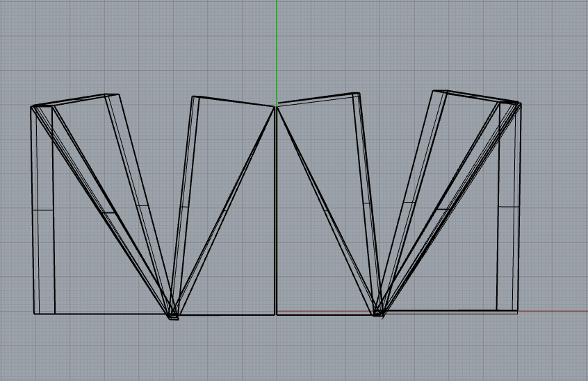This screenshot has height=381, width=588.
Task: Select the top-left corner of the wireframe
Action: (x=32, y=107)
